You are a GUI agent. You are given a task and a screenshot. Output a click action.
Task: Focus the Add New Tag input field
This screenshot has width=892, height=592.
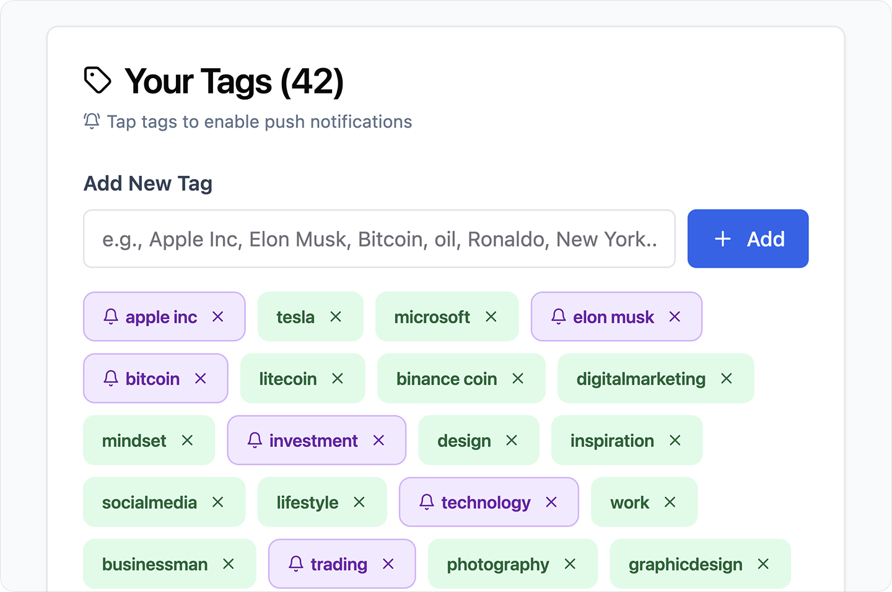click(x=379, y=239)
